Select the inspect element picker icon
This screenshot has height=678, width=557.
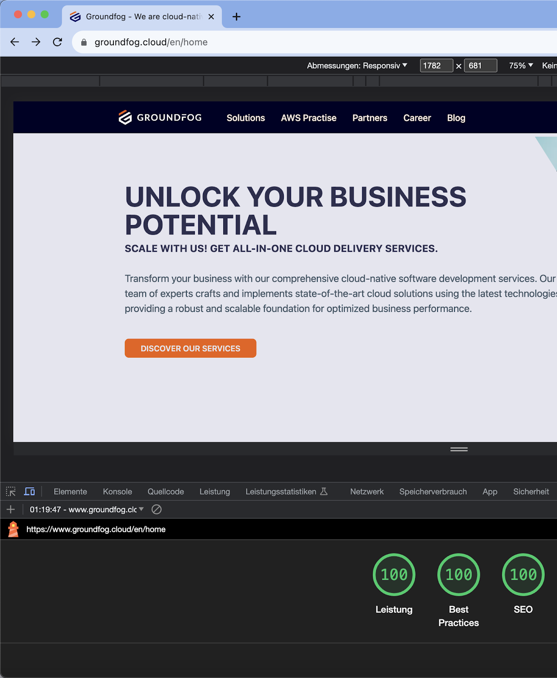tap(11, 492)
